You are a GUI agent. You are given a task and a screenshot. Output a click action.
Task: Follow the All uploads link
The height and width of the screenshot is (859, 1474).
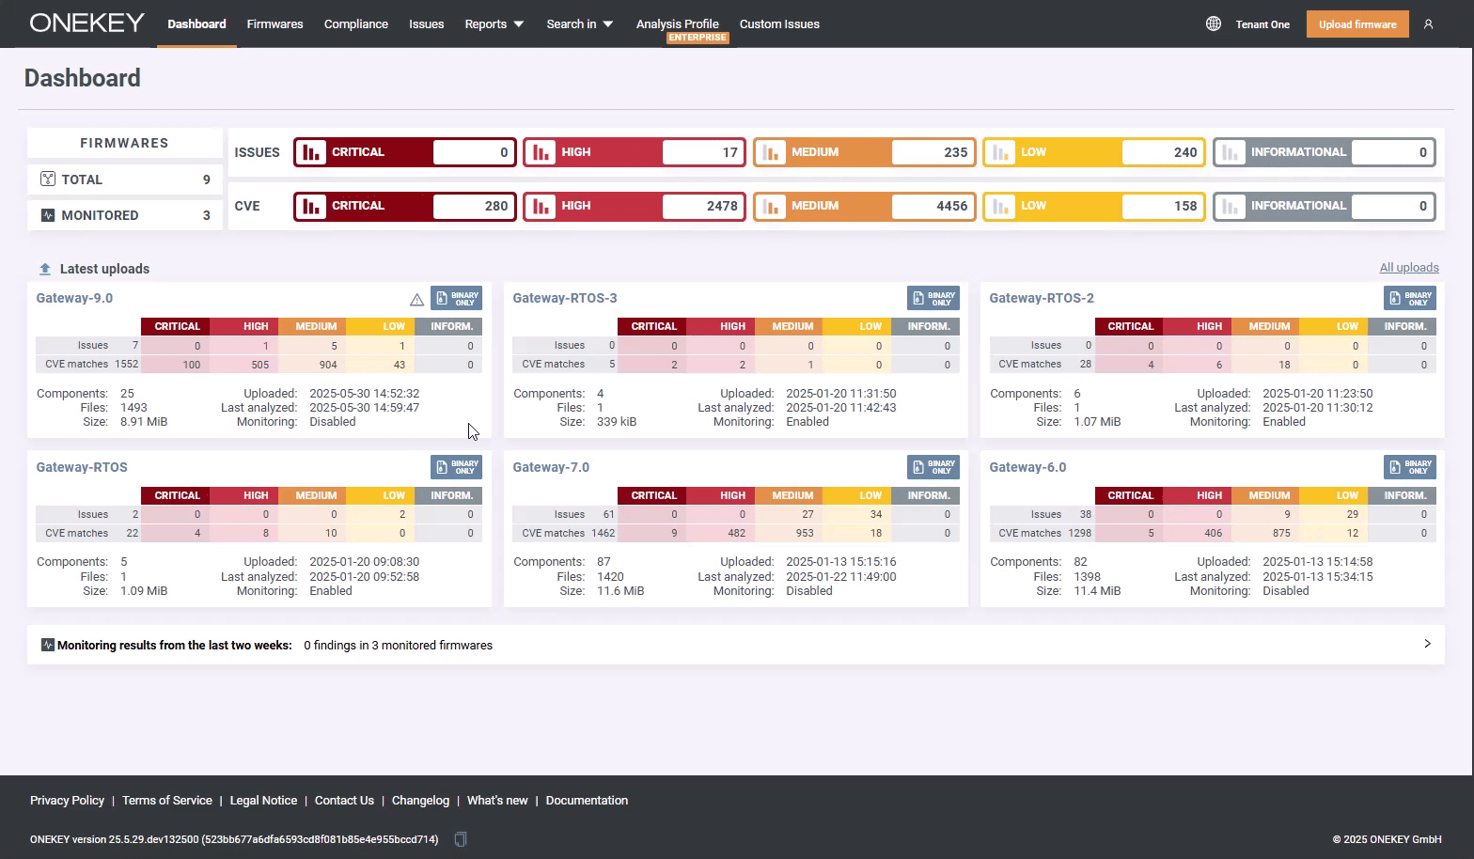tap(1408, 268)
